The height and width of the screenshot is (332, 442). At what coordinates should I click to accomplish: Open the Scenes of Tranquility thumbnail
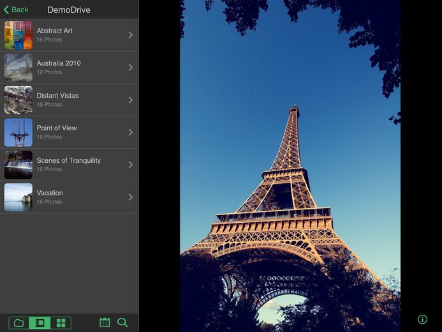coord(18,165)
